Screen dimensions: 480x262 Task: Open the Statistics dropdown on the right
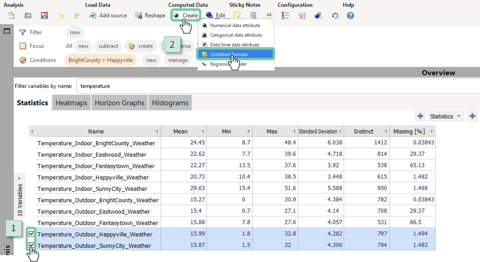point(446,116)
